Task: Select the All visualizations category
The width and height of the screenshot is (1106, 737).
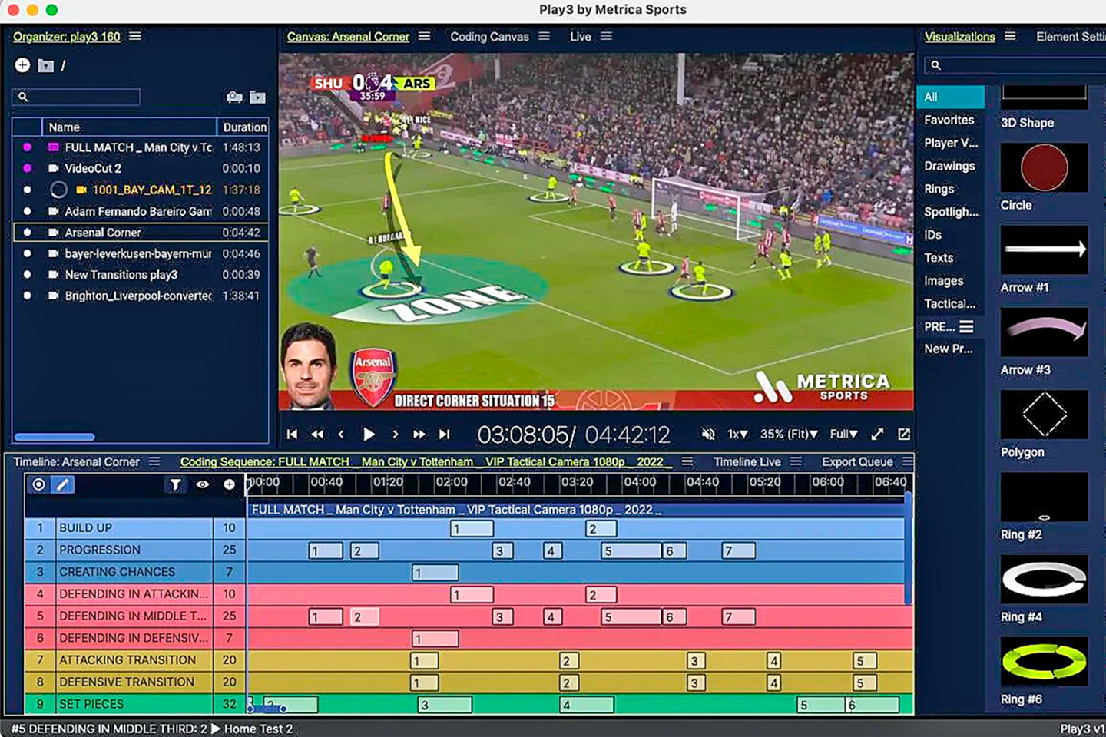Action: click(950, 97)
